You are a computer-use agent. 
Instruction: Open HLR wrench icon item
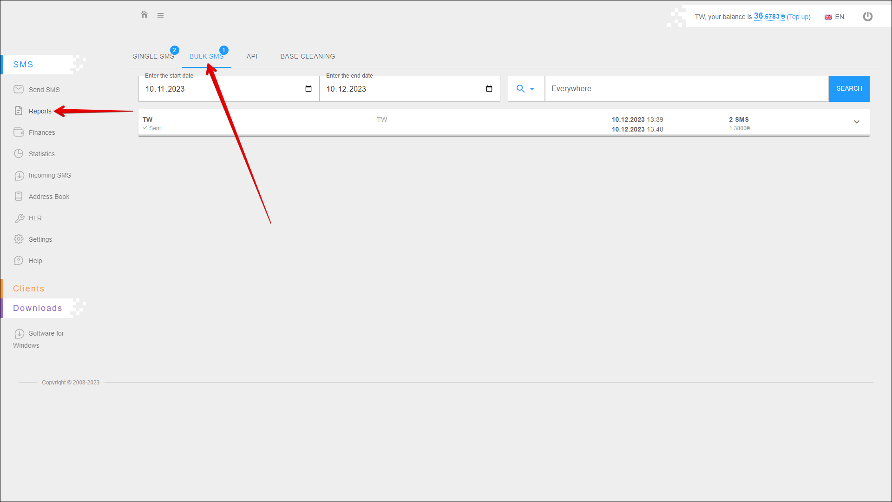click(19, 218)
